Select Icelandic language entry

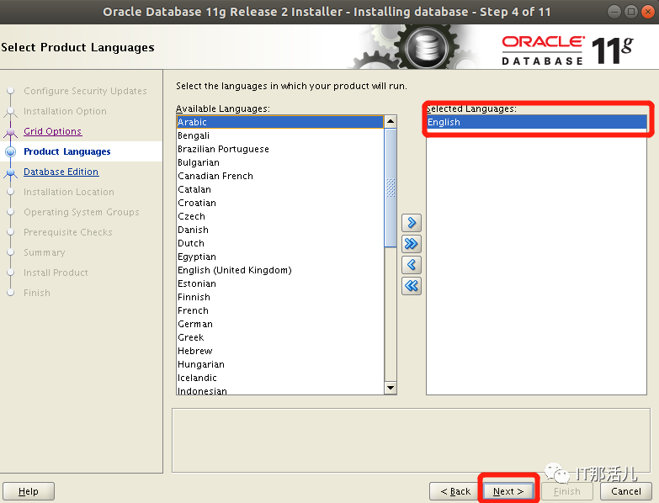pyautogui.click(x=280, y=378)
